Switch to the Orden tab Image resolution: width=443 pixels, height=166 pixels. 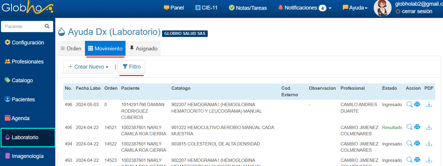[71, 48]
